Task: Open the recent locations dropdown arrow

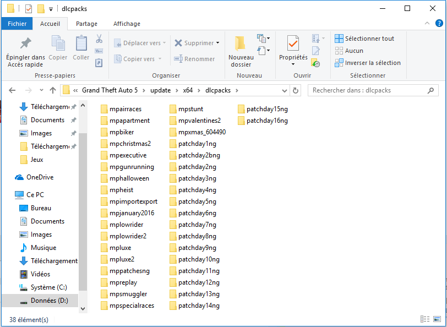Action: [x=41, y=90]
